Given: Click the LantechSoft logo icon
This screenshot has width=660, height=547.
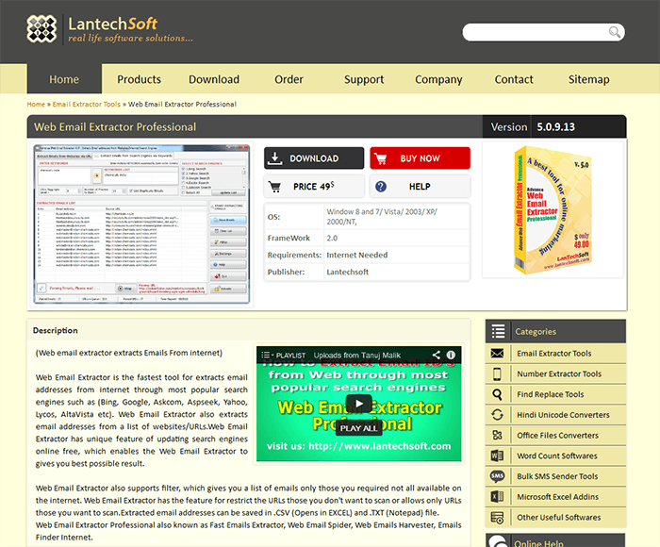Looking at the screenshot, I should pos(41,29).
